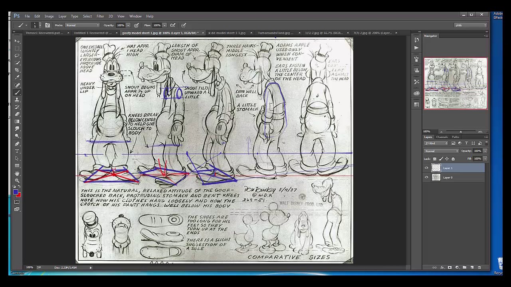Open the Flow slider arrow

coord(164,25)
